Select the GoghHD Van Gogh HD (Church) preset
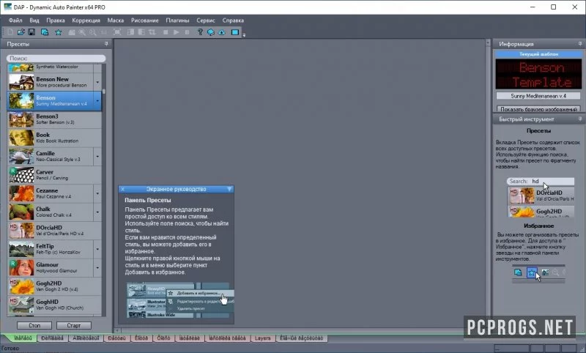This screenshot has width=586, height=353. pyautogui.click(x=54, y=305)
